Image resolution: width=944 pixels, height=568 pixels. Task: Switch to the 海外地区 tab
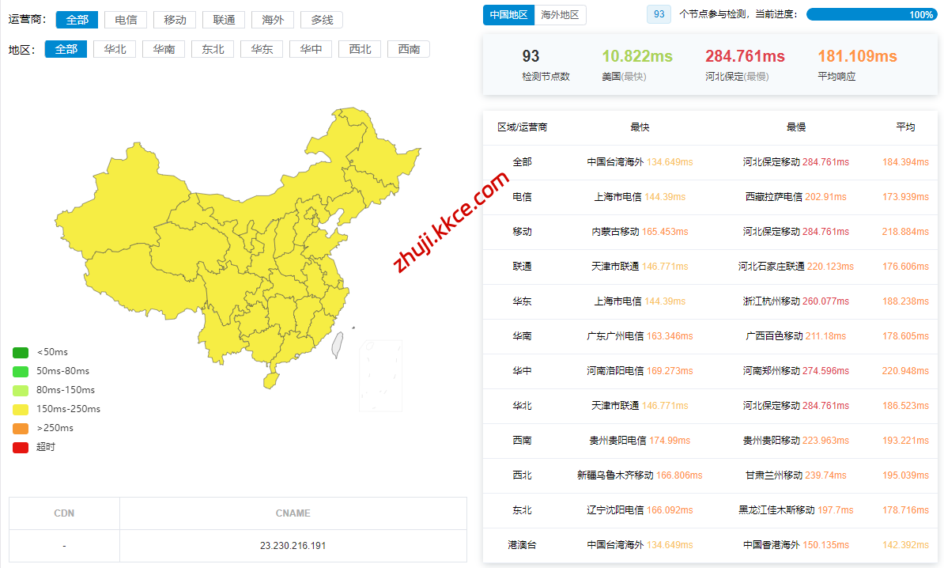[x=560, y=15]
